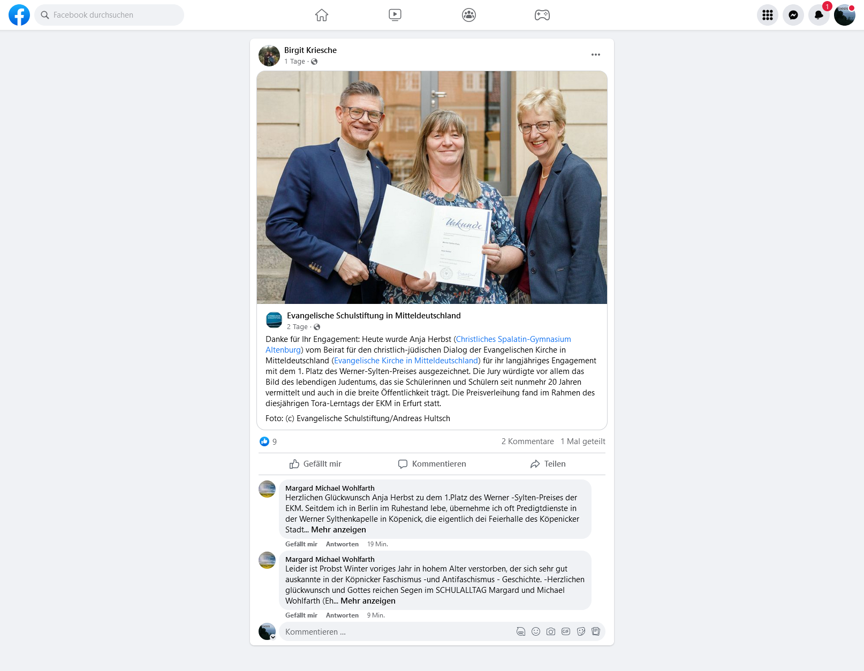The image size is (864, 671).
Task: Toggle Gefällt mir on the post
Action: pos(316,464)
